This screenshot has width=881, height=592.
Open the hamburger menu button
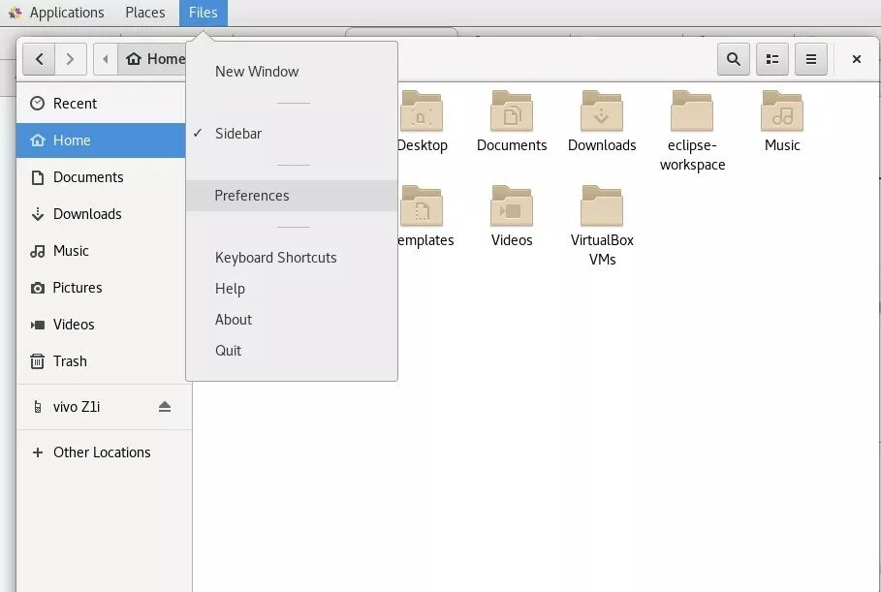tap(811, 59)
